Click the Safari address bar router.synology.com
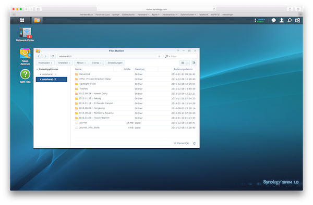The image size is (313, 205). (x=156, y=9)
